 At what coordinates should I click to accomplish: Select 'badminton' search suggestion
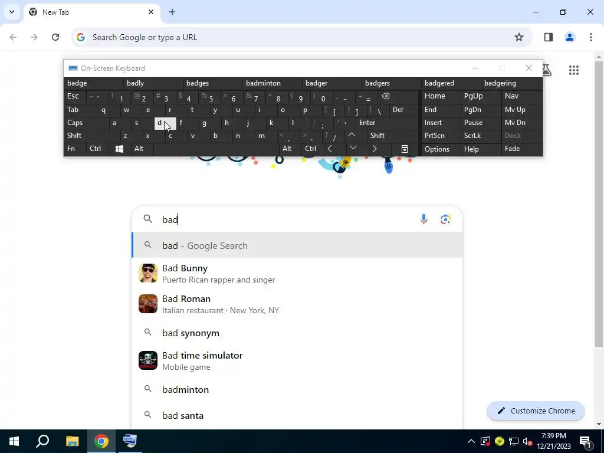pos(297,389)
